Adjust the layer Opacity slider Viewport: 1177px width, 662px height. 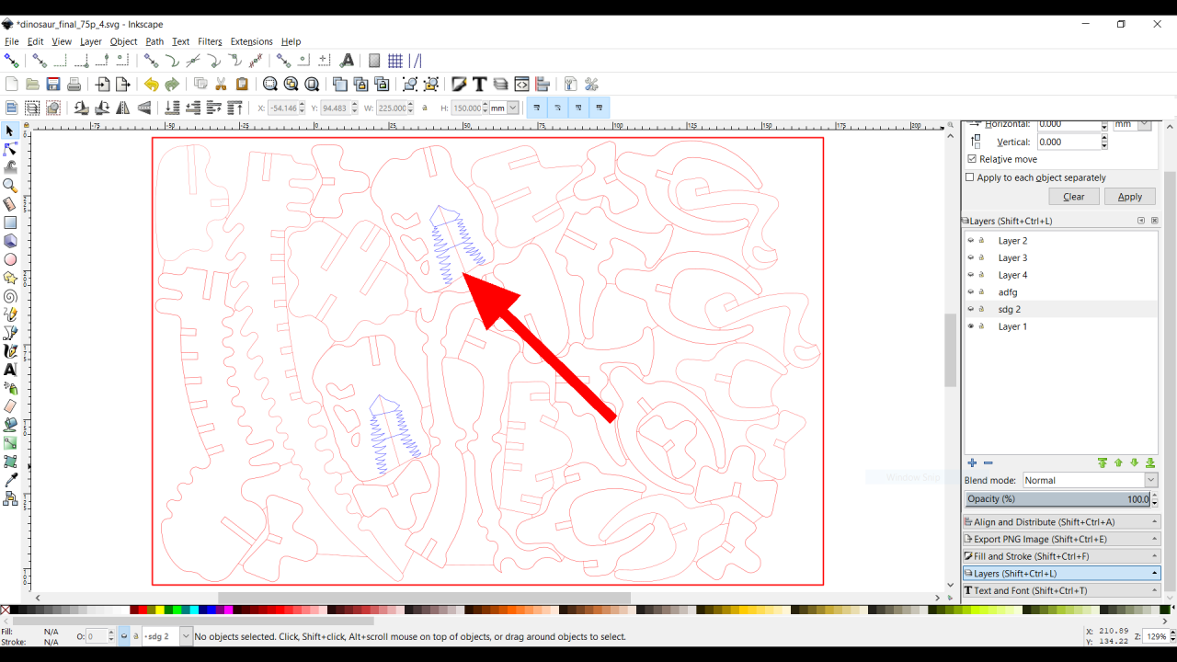click(1057, 499)
